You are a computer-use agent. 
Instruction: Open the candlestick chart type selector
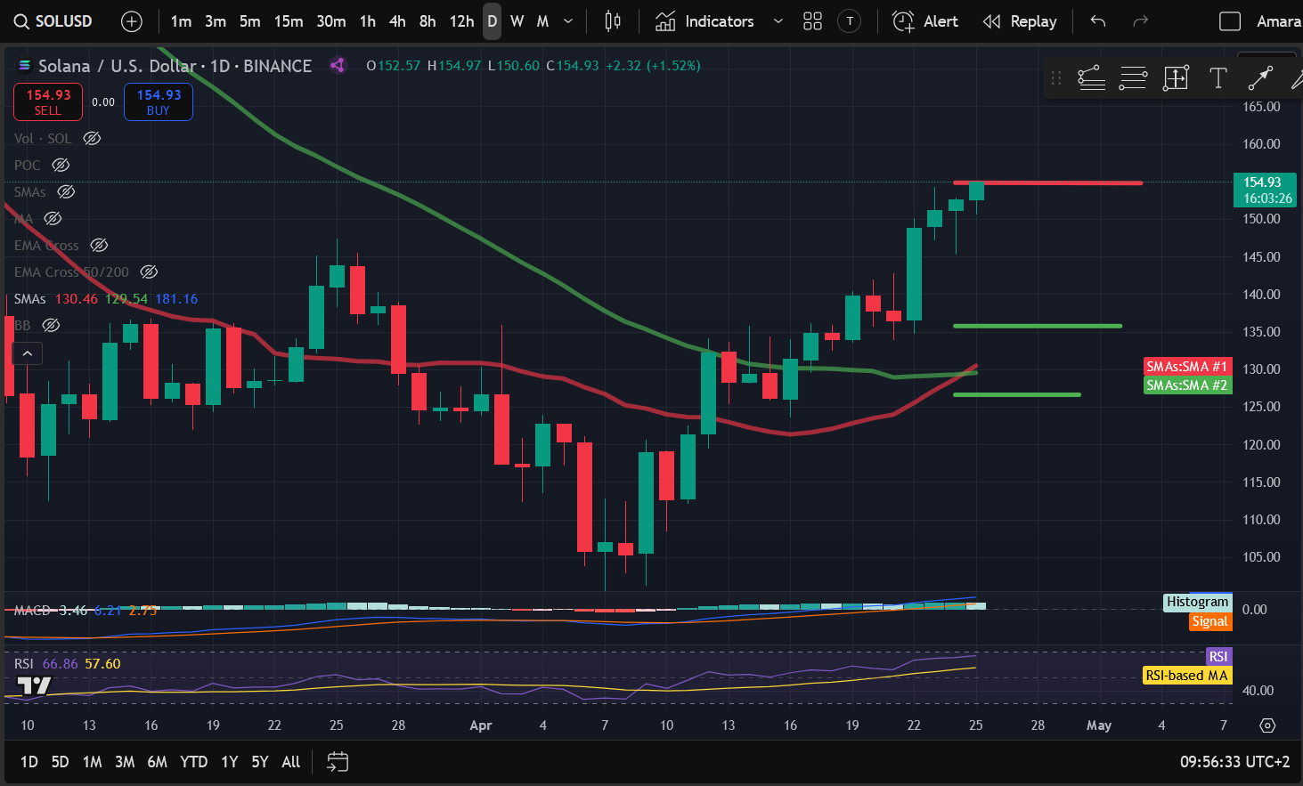pos(613,21)
